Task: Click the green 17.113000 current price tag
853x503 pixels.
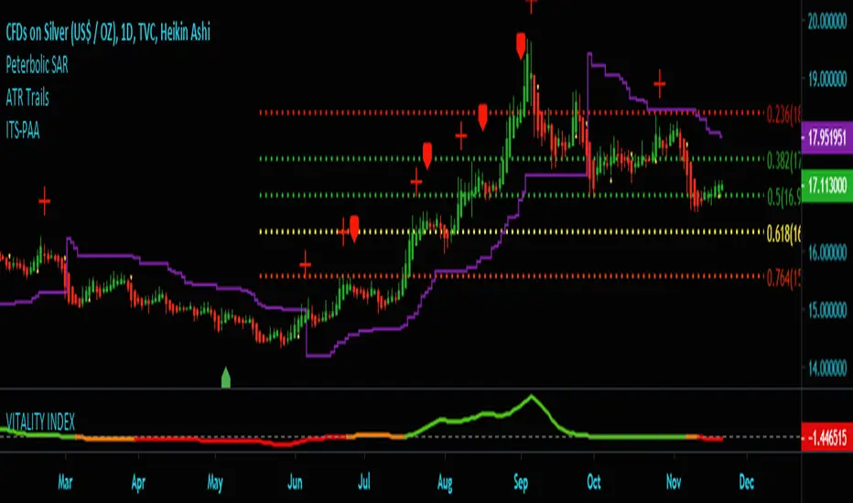Action: [x=826, y=186]
